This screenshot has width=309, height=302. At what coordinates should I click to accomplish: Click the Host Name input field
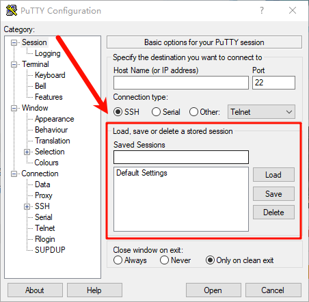(x=181, y=83)
